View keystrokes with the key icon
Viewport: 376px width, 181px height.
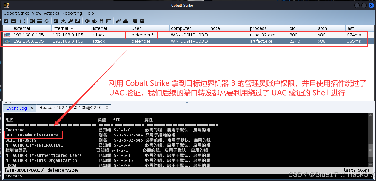(x=70, y=21)
